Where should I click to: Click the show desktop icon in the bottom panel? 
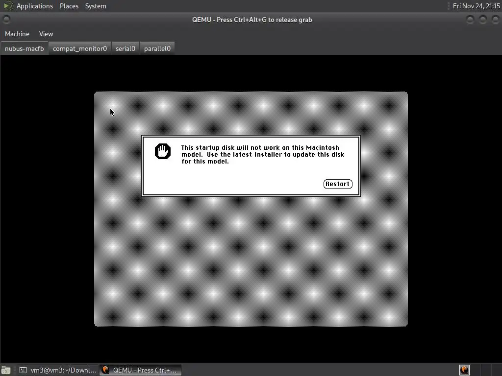6,370
